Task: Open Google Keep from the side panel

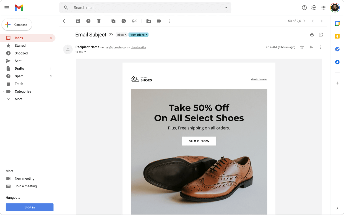Action: click(x=337, y=36)
